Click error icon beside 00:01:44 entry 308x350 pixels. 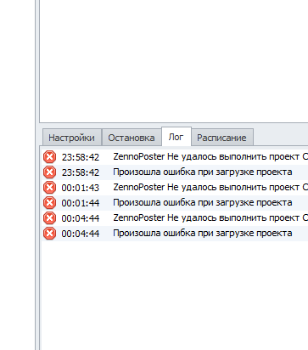(x=49, y=203)
